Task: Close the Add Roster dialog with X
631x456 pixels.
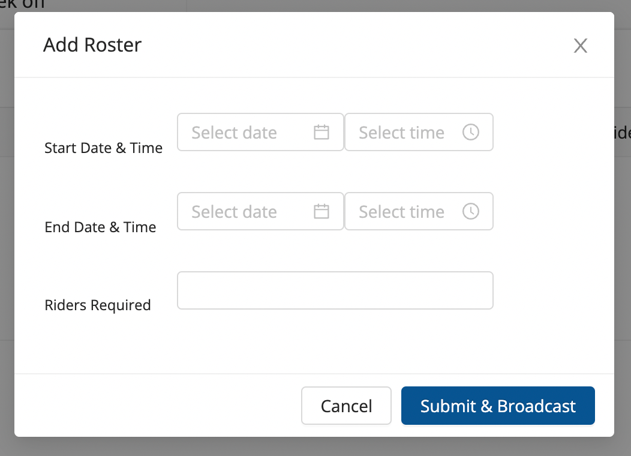Action: (x=580, y=46)
